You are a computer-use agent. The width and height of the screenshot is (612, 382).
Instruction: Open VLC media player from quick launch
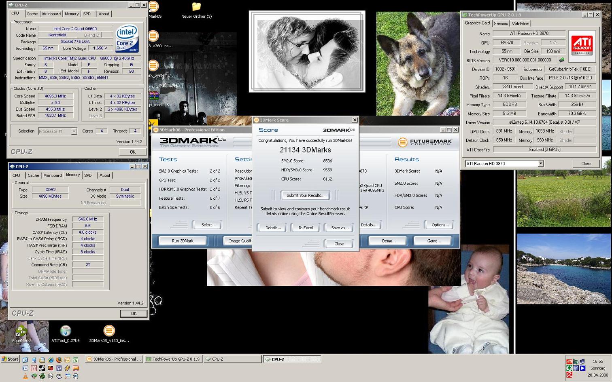[25, 376]
